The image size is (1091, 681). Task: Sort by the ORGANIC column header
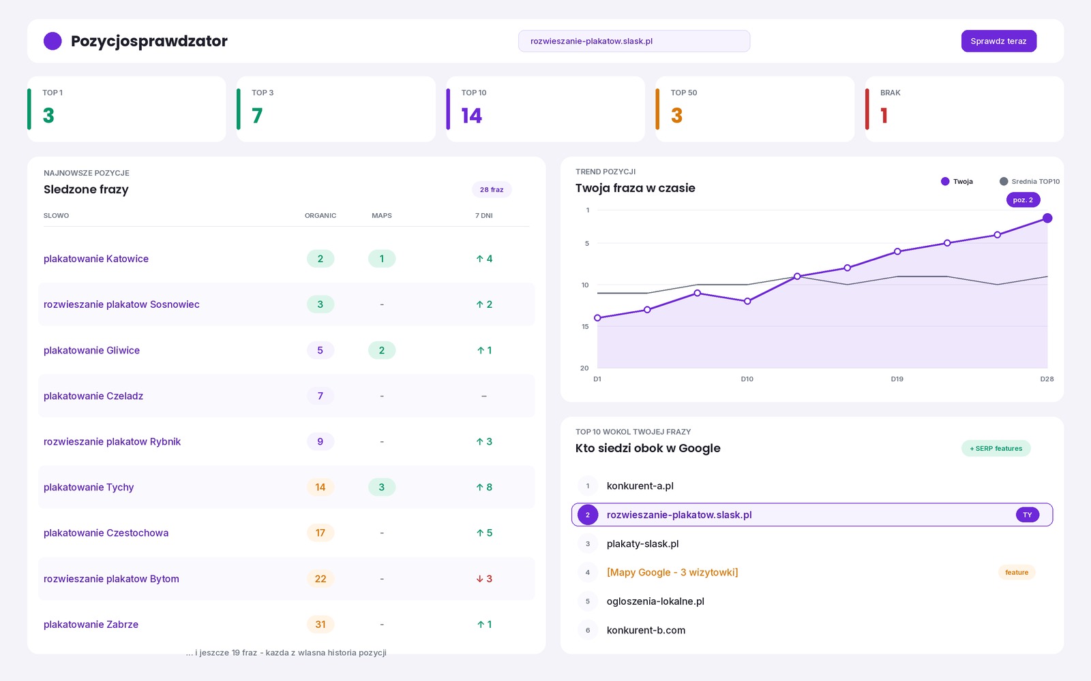[x=320, y=215]
